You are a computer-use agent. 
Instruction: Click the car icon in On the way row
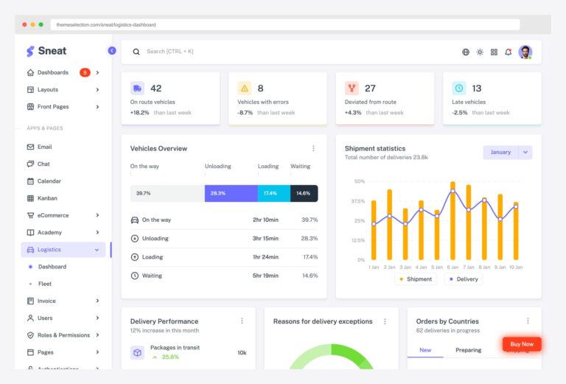tap(135, 220)
